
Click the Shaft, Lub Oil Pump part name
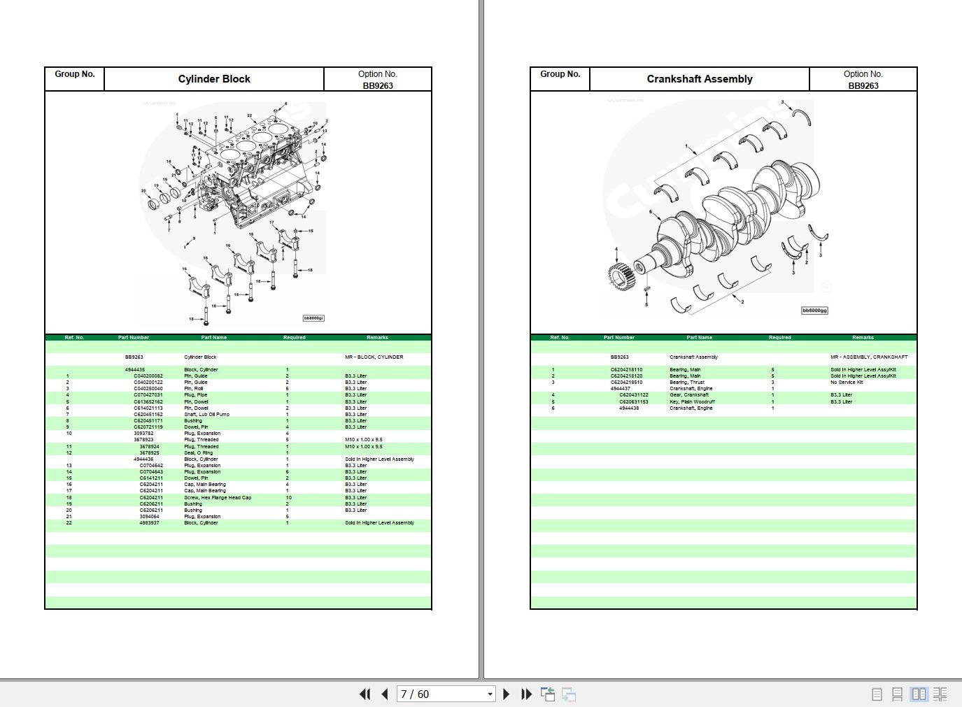click(206, 415)
